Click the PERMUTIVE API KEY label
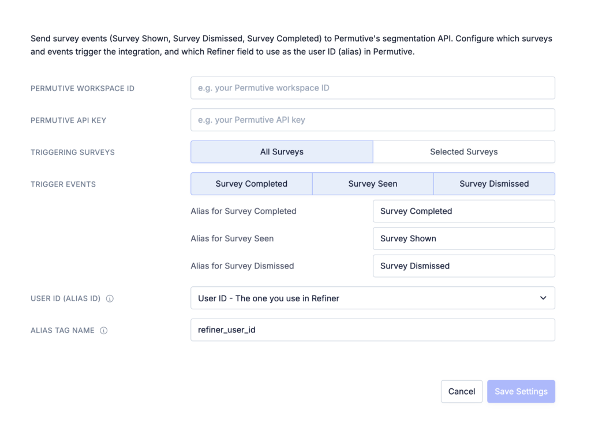Viewport: 591px width, 424px height. 68,120
